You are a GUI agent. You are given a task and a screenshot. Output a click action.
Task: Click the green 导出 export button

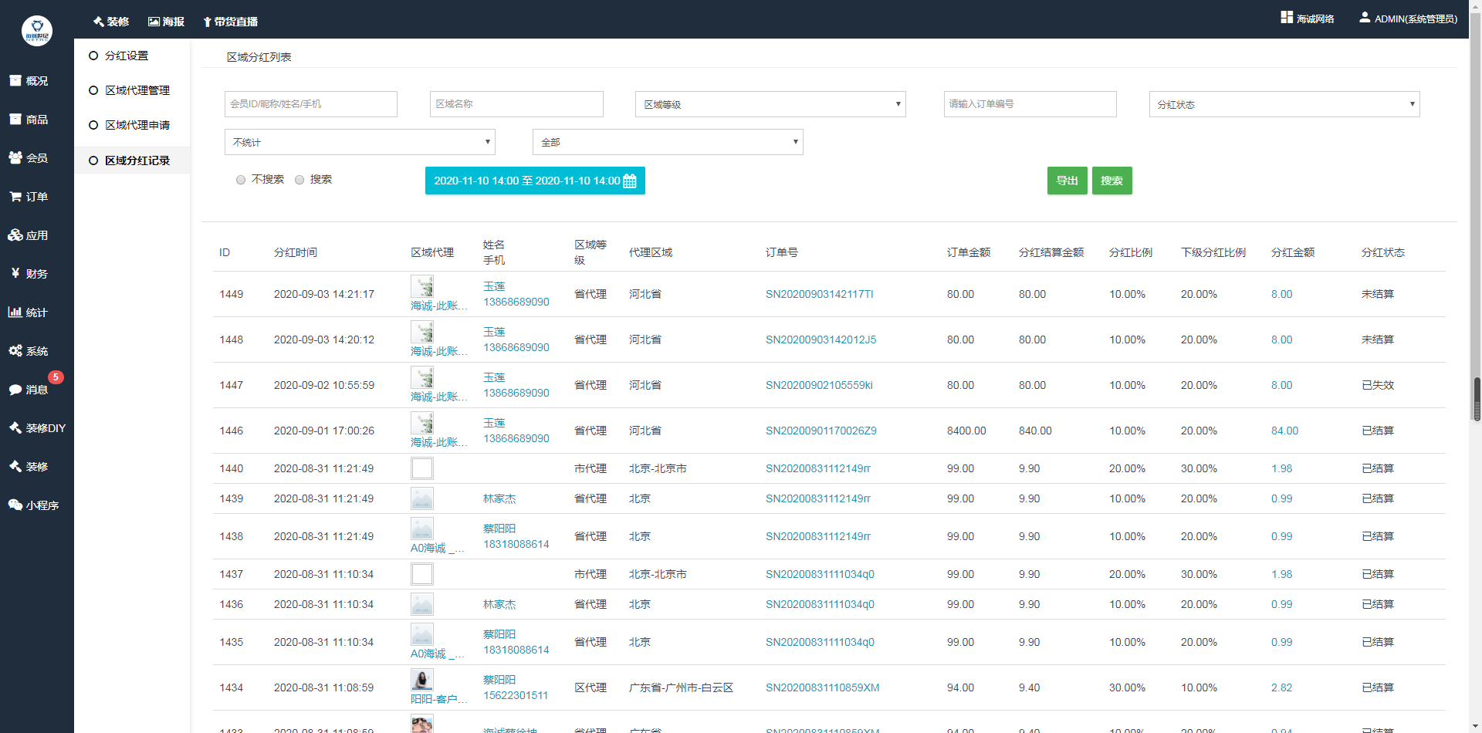(1067, 181)
